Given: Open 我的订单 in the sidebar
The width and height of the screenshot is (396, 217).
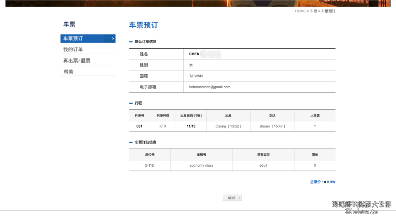Looking at the screenshot, I should click(x=73, y=50).
